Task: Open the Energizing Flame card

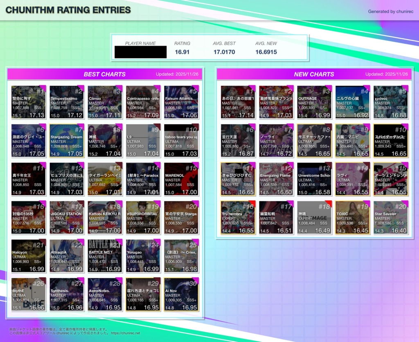Action: point(276,179)
